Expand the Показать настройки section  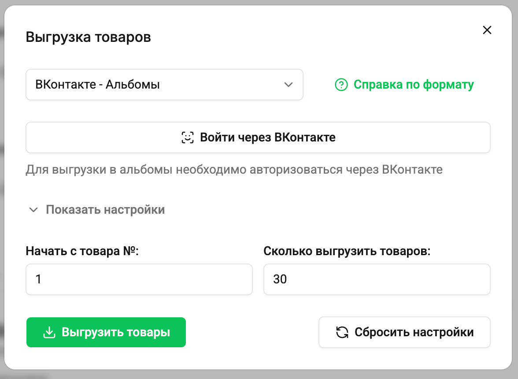97,209
